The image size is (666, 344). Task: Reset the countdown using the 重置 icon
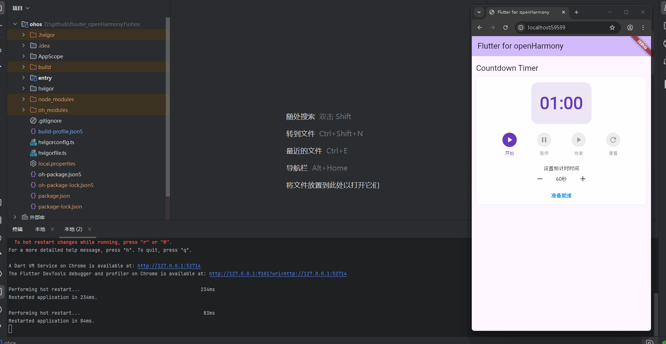pos(613,140)
